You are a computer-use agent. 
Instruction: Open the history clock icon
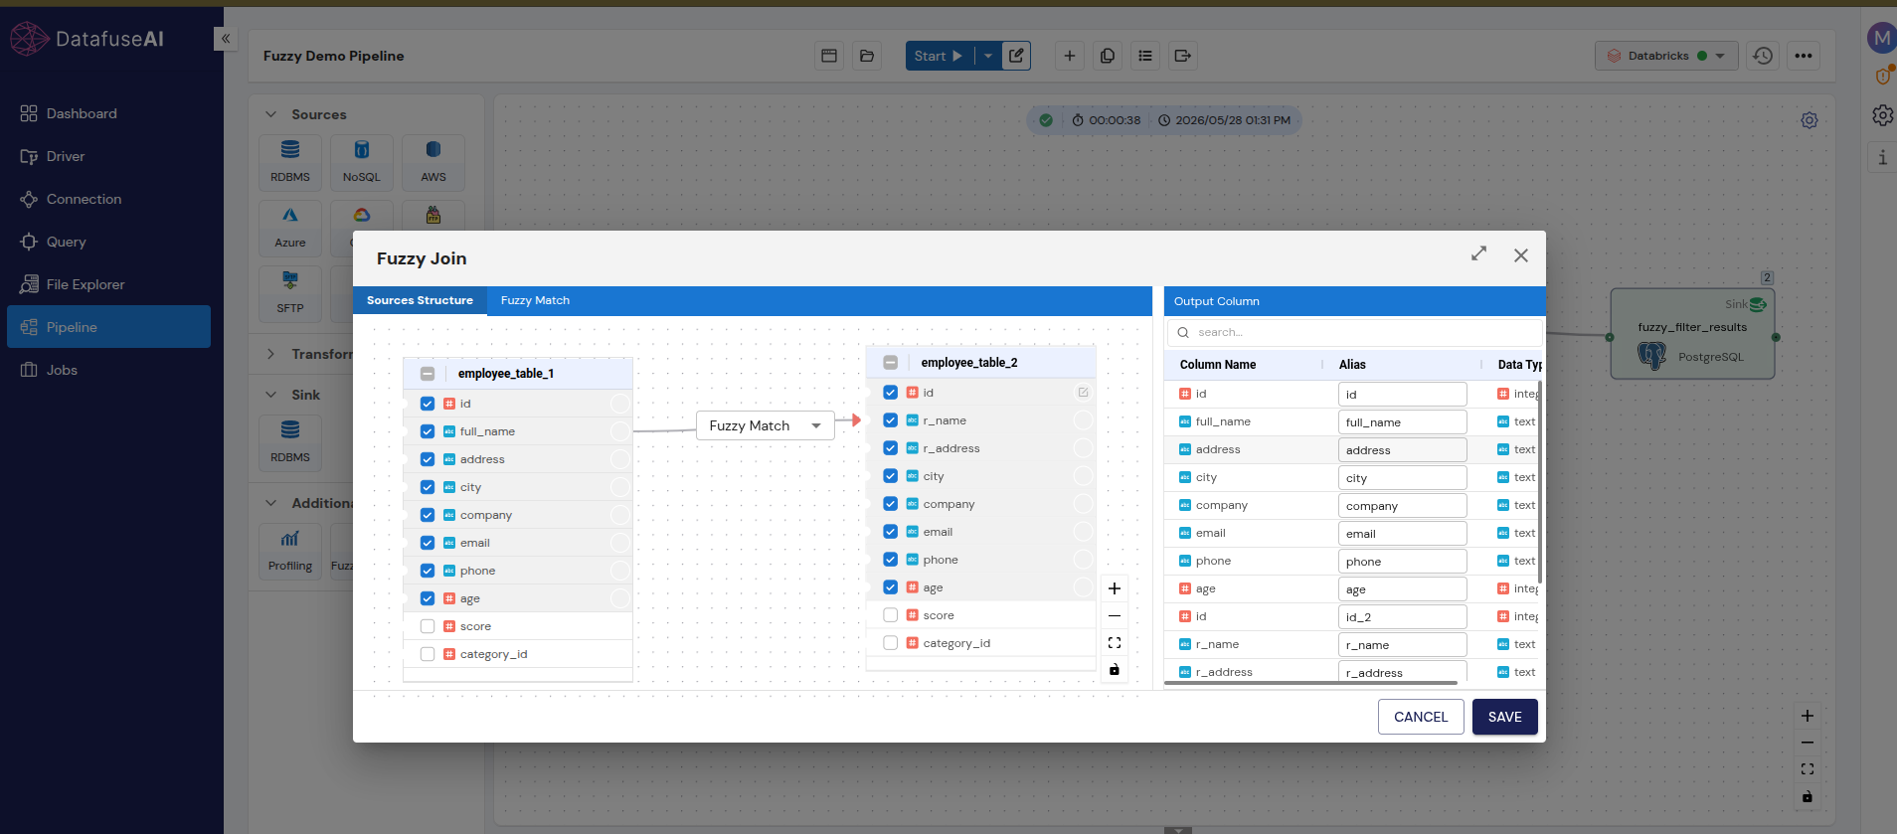[x=1763, y=56]
